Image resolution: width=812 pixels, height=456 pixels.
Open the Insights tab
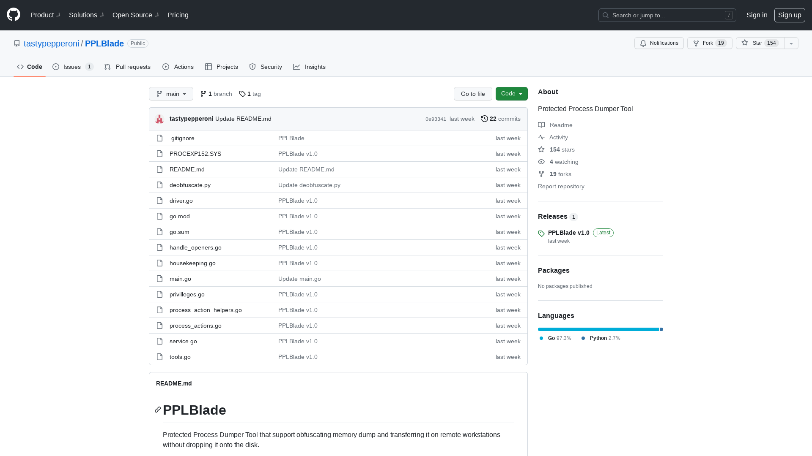309,67
